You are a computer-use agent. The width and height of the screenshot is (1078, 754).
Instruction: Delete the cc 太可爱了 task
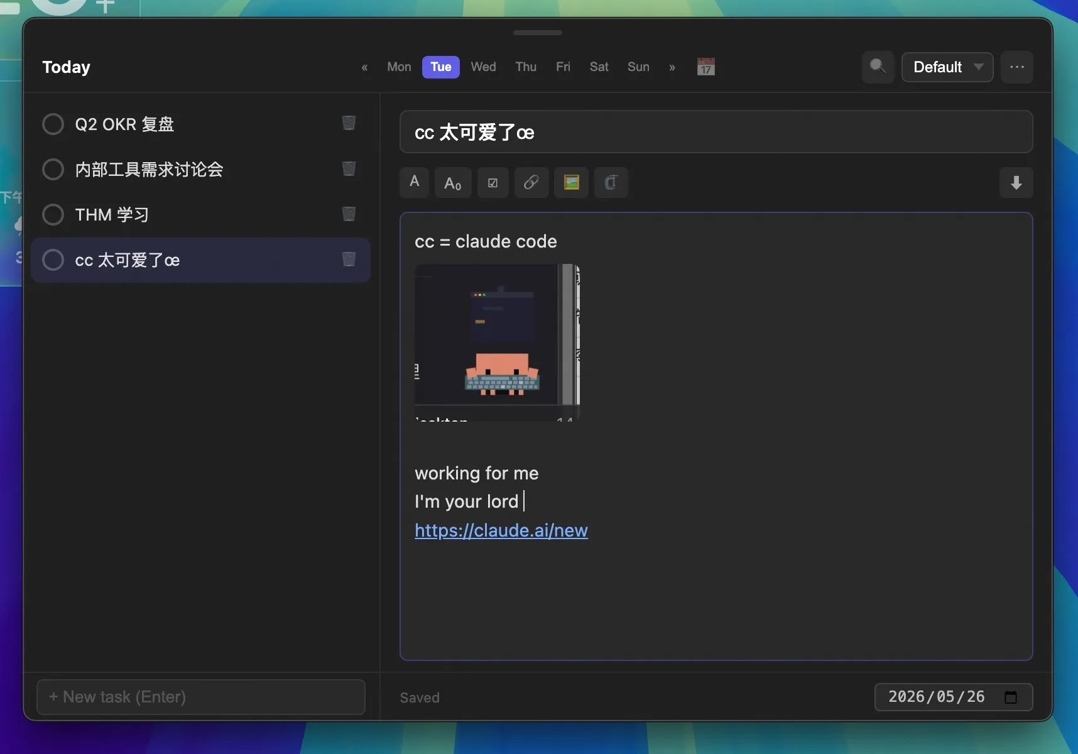click(x=349, y=260)
